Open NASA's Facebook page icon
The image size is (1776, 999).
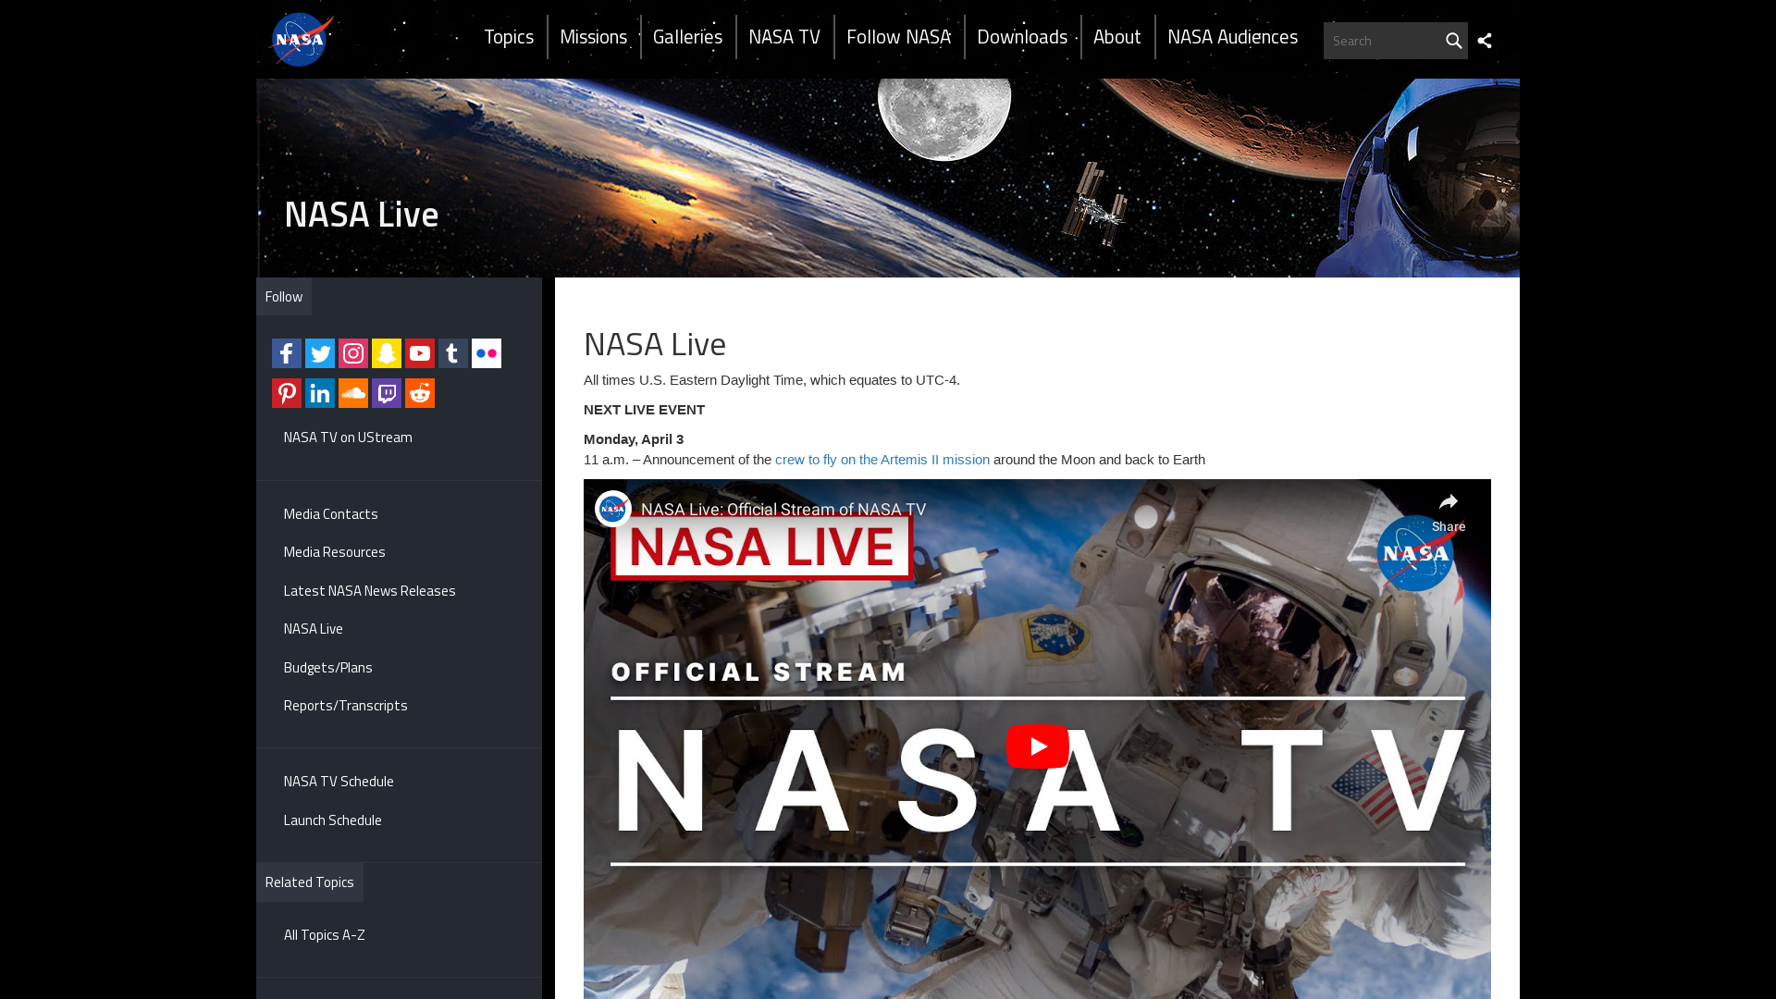287,353
